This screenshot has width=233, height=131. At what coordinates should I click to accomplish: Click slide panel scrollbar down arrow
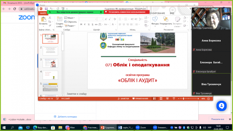click(63, 95)
